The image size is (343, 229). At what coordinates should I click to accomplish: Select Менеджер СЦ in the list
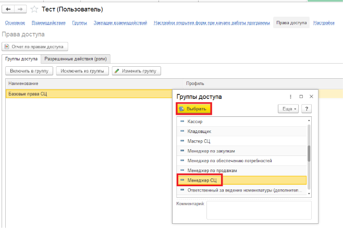tap(201, 180)
